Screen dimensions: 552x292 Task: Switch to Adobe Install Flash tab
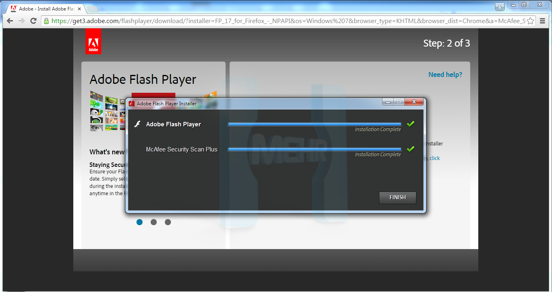click(45, 9)
